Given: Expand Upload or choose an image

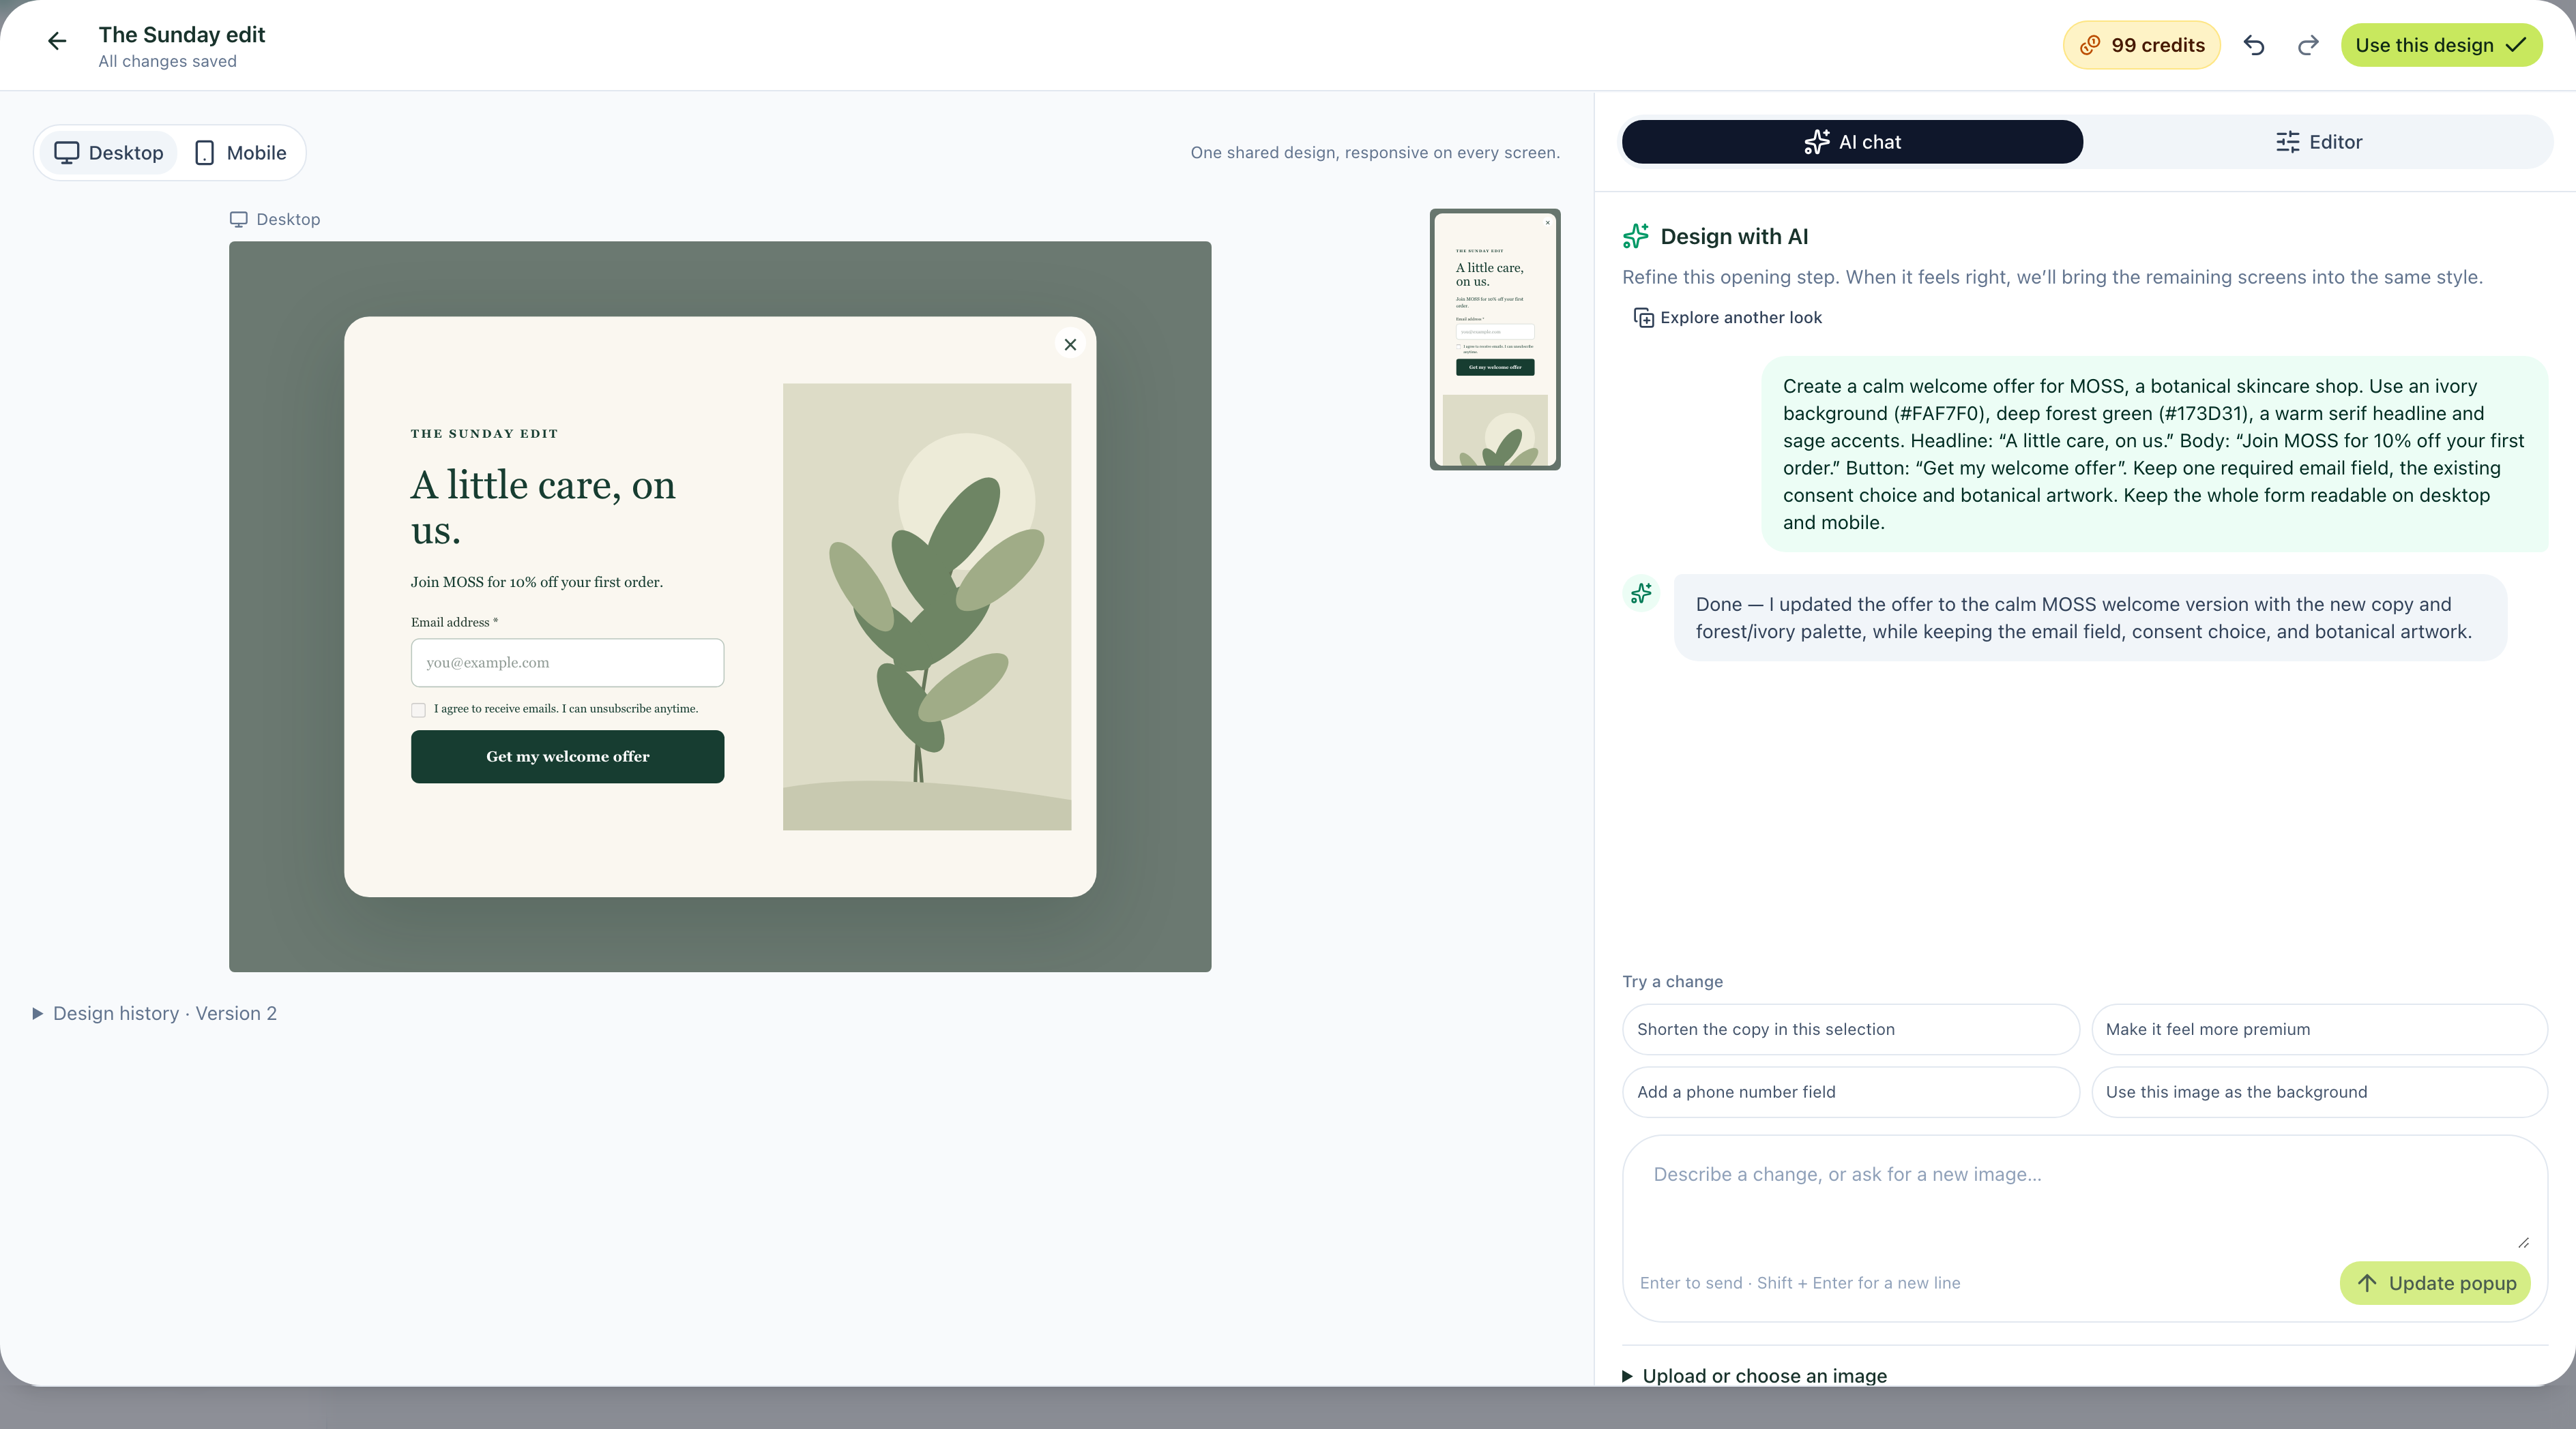Looking at the screenshot, I should 1755,1375.
